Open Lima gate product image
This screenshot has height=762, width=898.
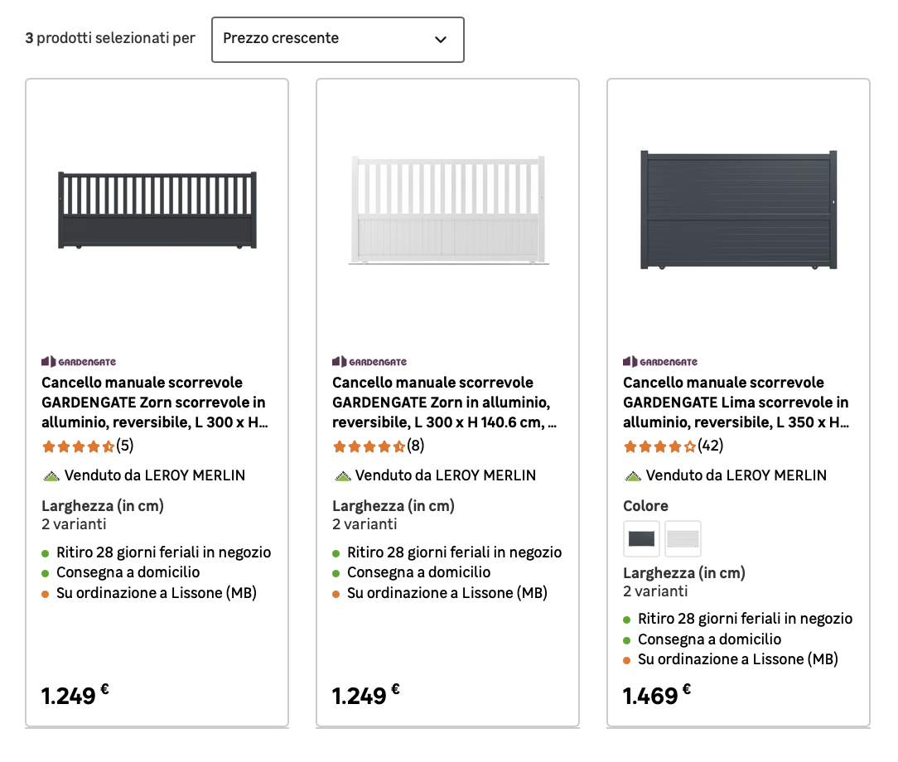[x=738, y=210]
